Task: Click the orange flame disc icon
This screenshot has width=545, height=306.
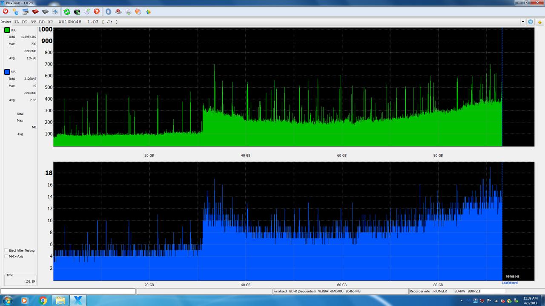Action: (x=138, y=11)
